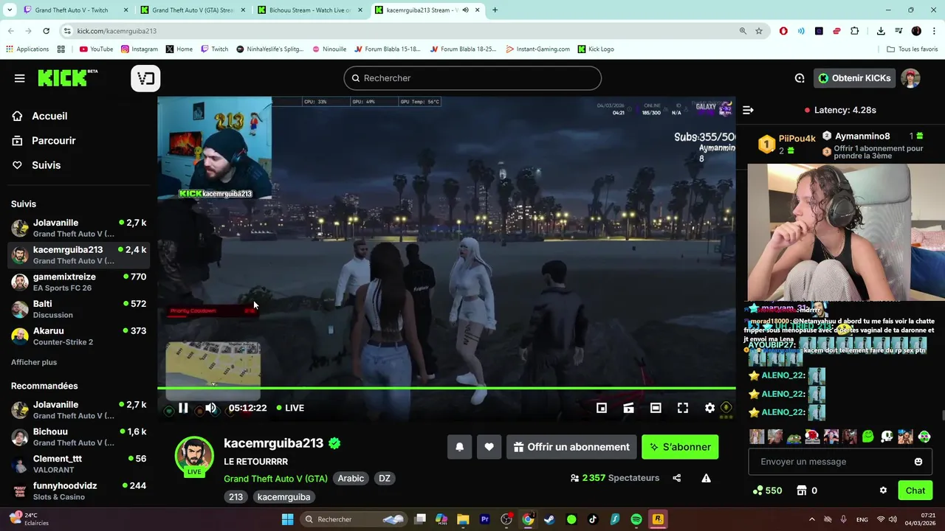Open the clips icon beside KICK logo

145,78
